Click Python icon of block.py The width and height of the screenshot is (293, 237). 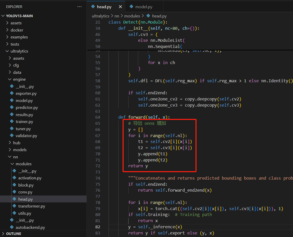(x=14, y=185)
